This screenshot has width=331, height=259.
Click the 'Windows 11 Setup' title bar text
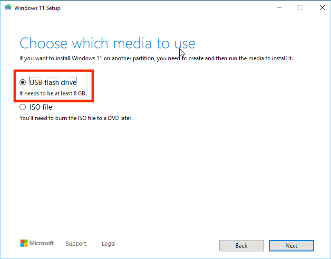[37, 8]
